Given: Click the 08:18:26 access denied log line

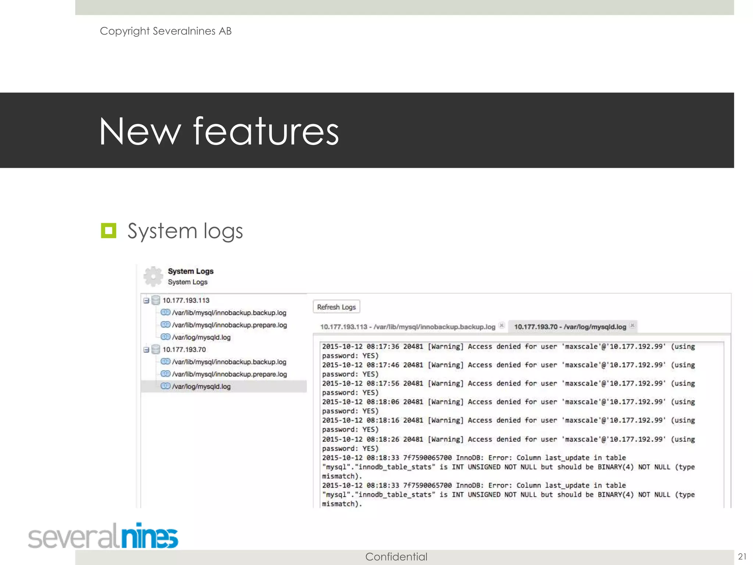Looking at the screenshot, I should pyautogui.click(x=508, y=444).
